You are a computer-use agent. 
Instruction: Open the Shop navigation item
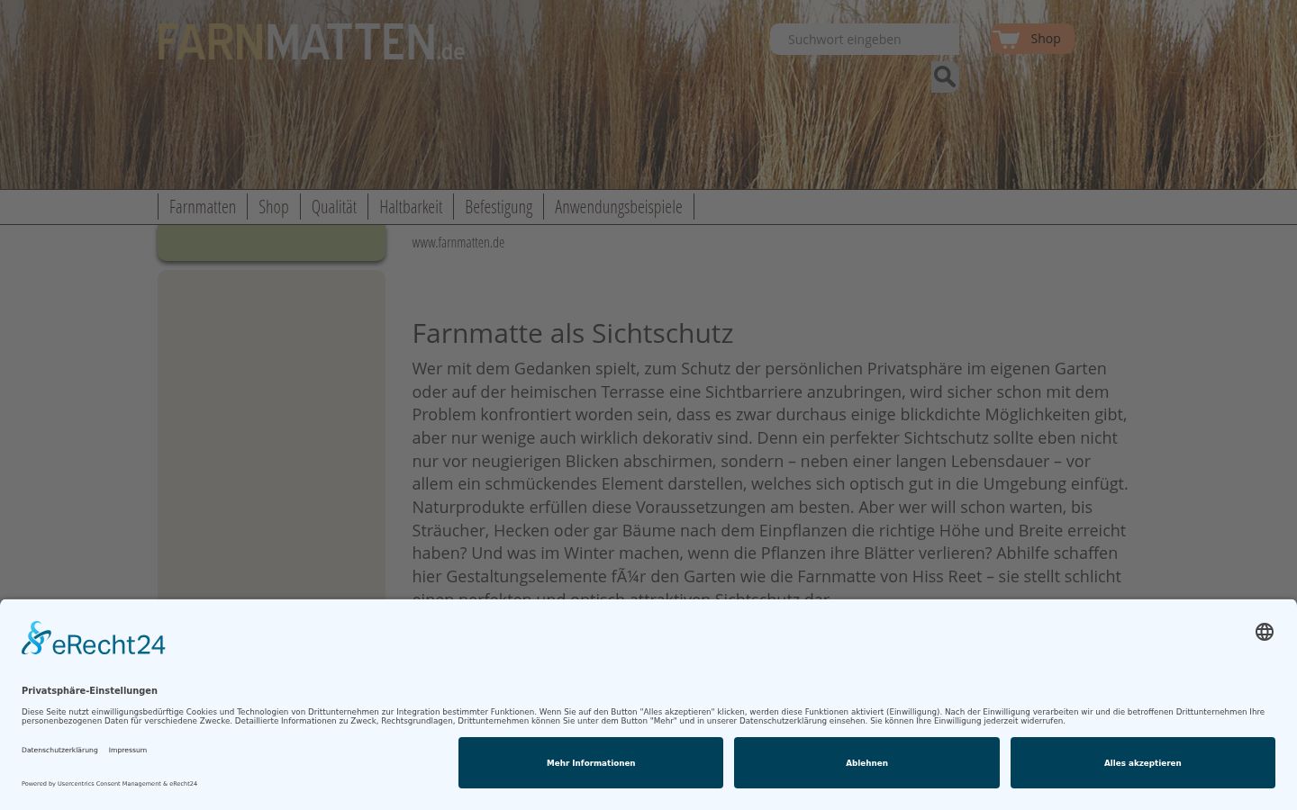(x=274, y=207)
